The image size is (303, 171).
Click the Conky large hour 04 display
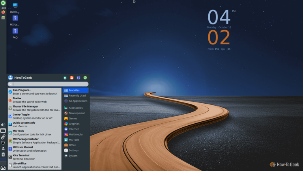(x=219, y=17)
